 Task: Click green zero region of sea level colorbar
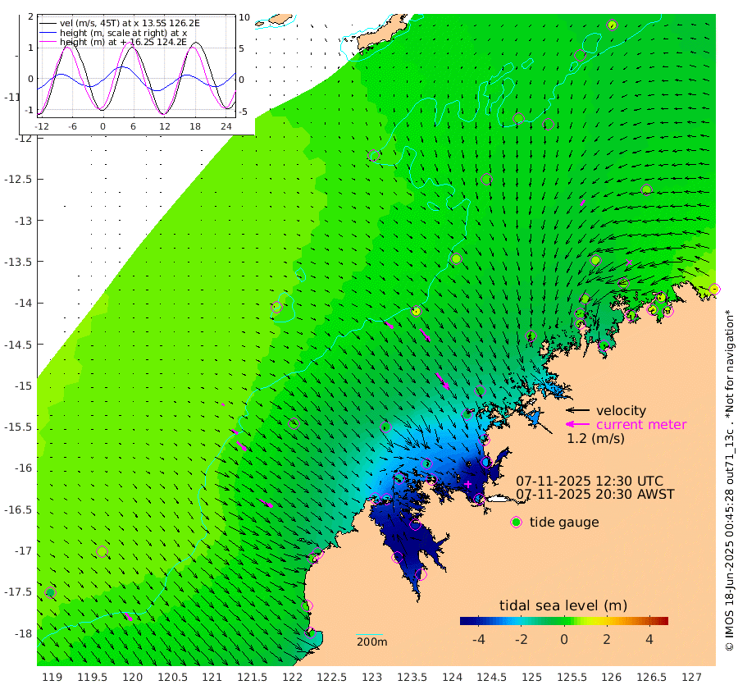[x=564, y=621]
